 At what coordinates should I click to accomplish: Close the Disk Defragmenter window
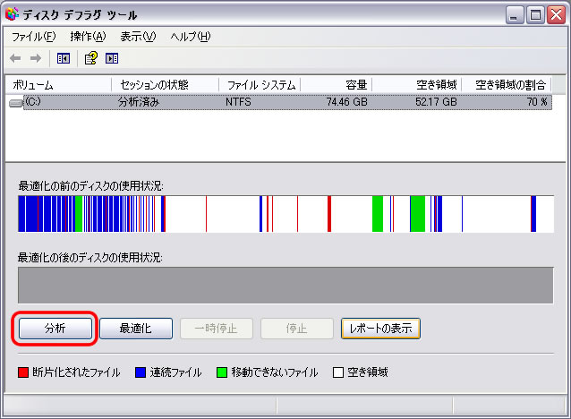(557, 15)
